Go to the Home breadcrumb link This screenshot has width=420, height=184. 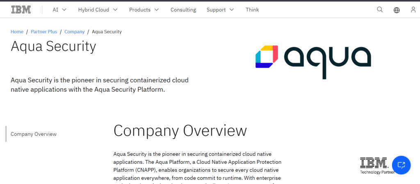17,32
